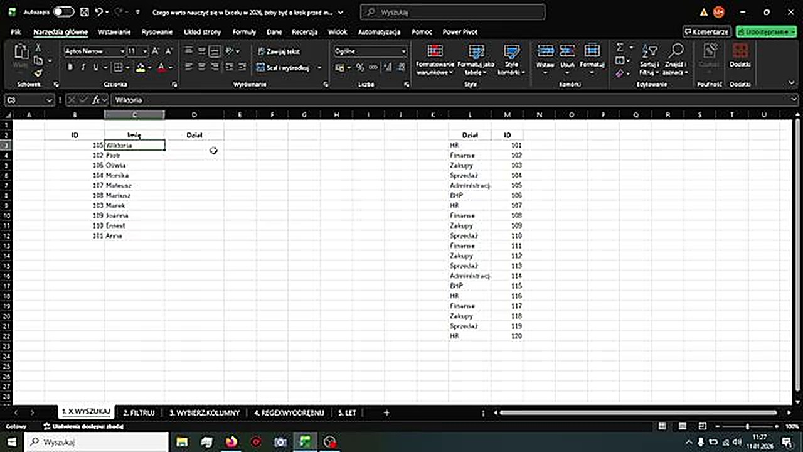Click the Formatowanie warunkowe icon
This screenshot has height=452, width=803.
pyautogui.click(x=434, y=52)
